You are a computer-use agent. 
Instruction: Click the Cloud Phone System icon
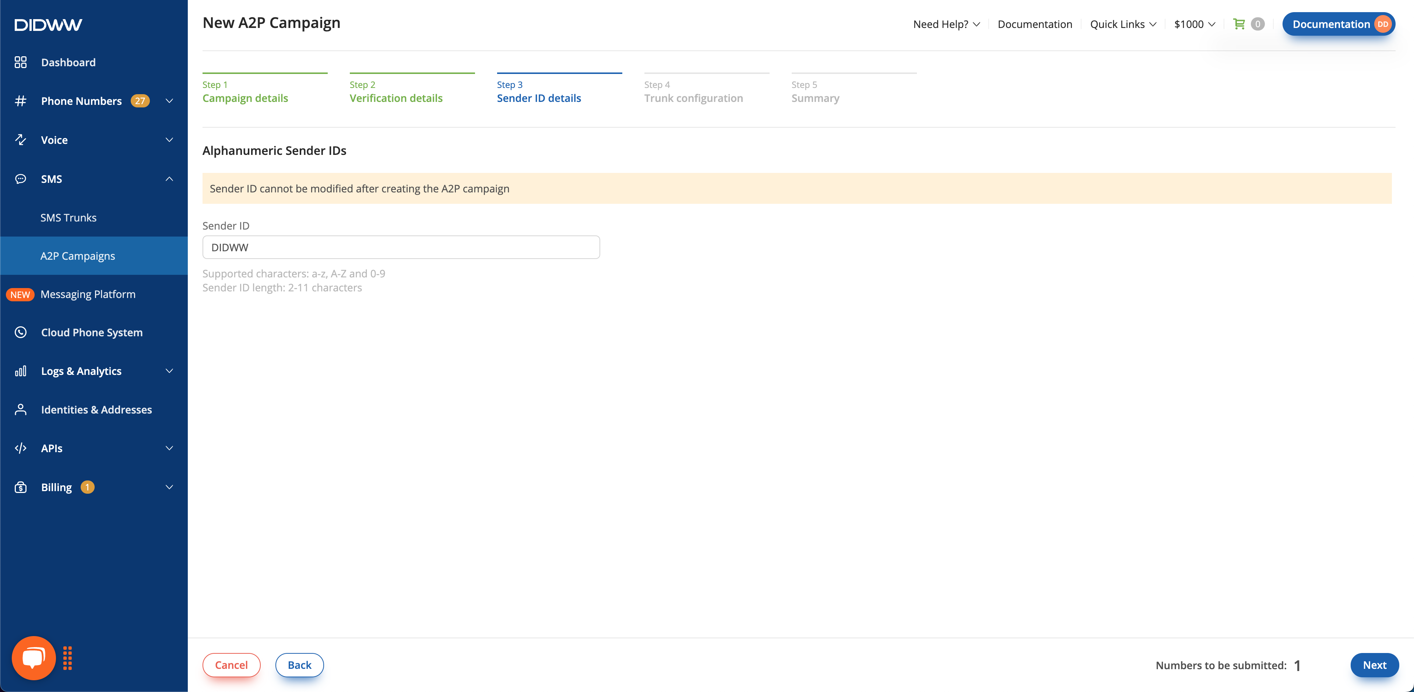tap(20, 332)
